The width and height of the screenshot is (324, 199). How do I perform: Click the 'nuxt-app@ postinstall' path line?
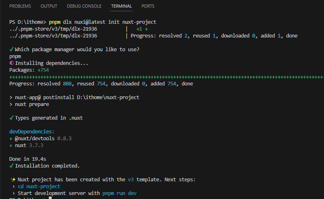(x=74, y=97)
